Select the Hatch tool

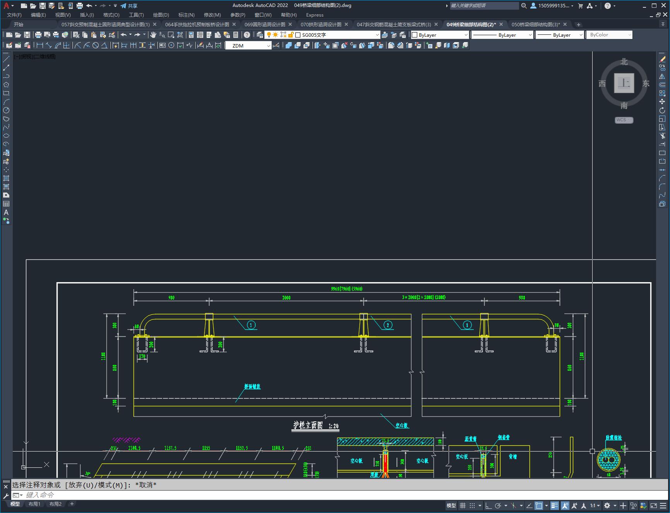(6, 178)
